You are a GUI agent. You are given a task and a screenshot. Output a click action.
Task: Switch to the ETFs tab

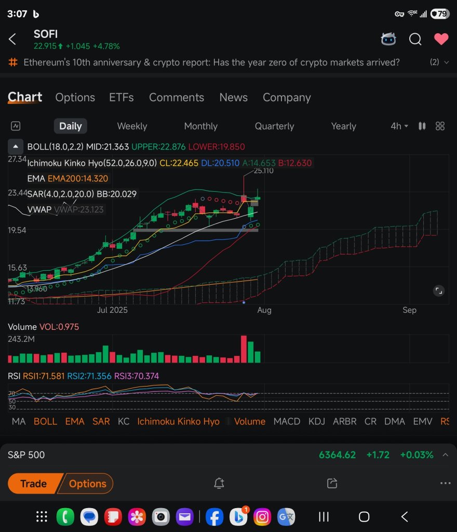coord(122,97)
